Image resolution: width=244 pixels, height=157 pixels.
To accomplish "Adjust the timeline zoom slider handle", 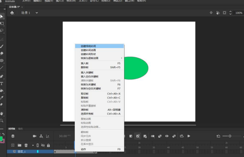I will pos(230,136).
